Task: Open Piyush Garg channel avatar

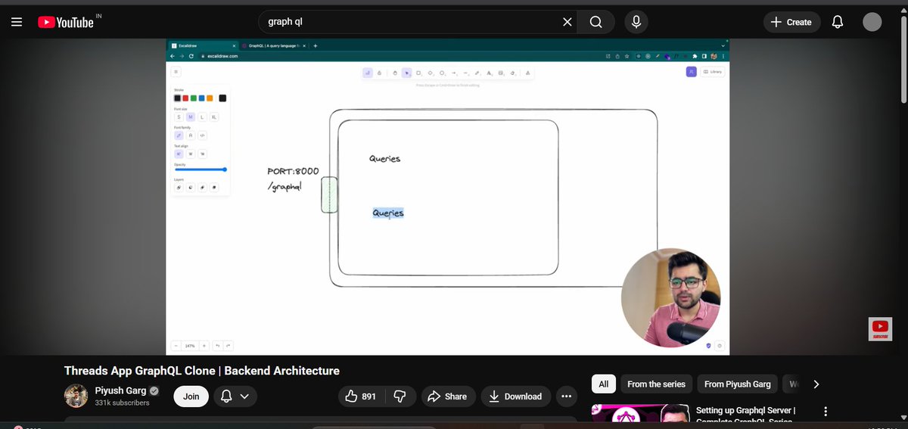Action: click(76, 396)
